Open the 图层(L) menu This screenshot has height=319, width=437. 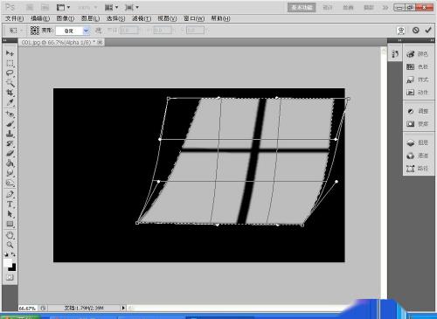click(90, 18)
